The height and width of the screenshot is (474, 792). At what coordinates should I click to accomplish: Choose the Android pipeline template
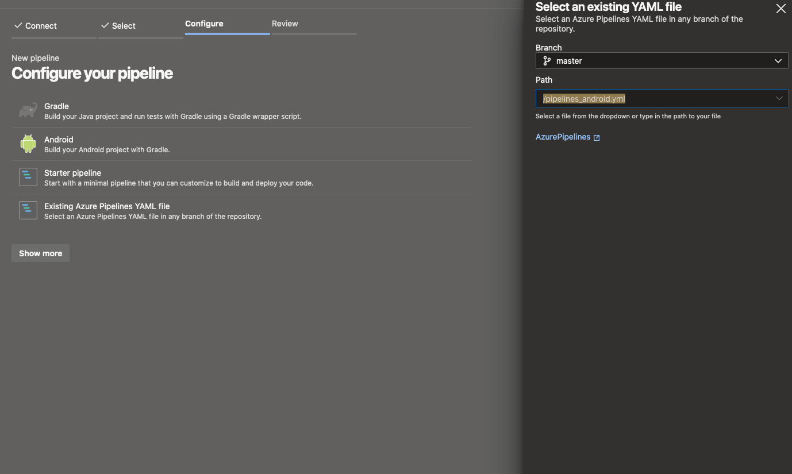point(241,144)
